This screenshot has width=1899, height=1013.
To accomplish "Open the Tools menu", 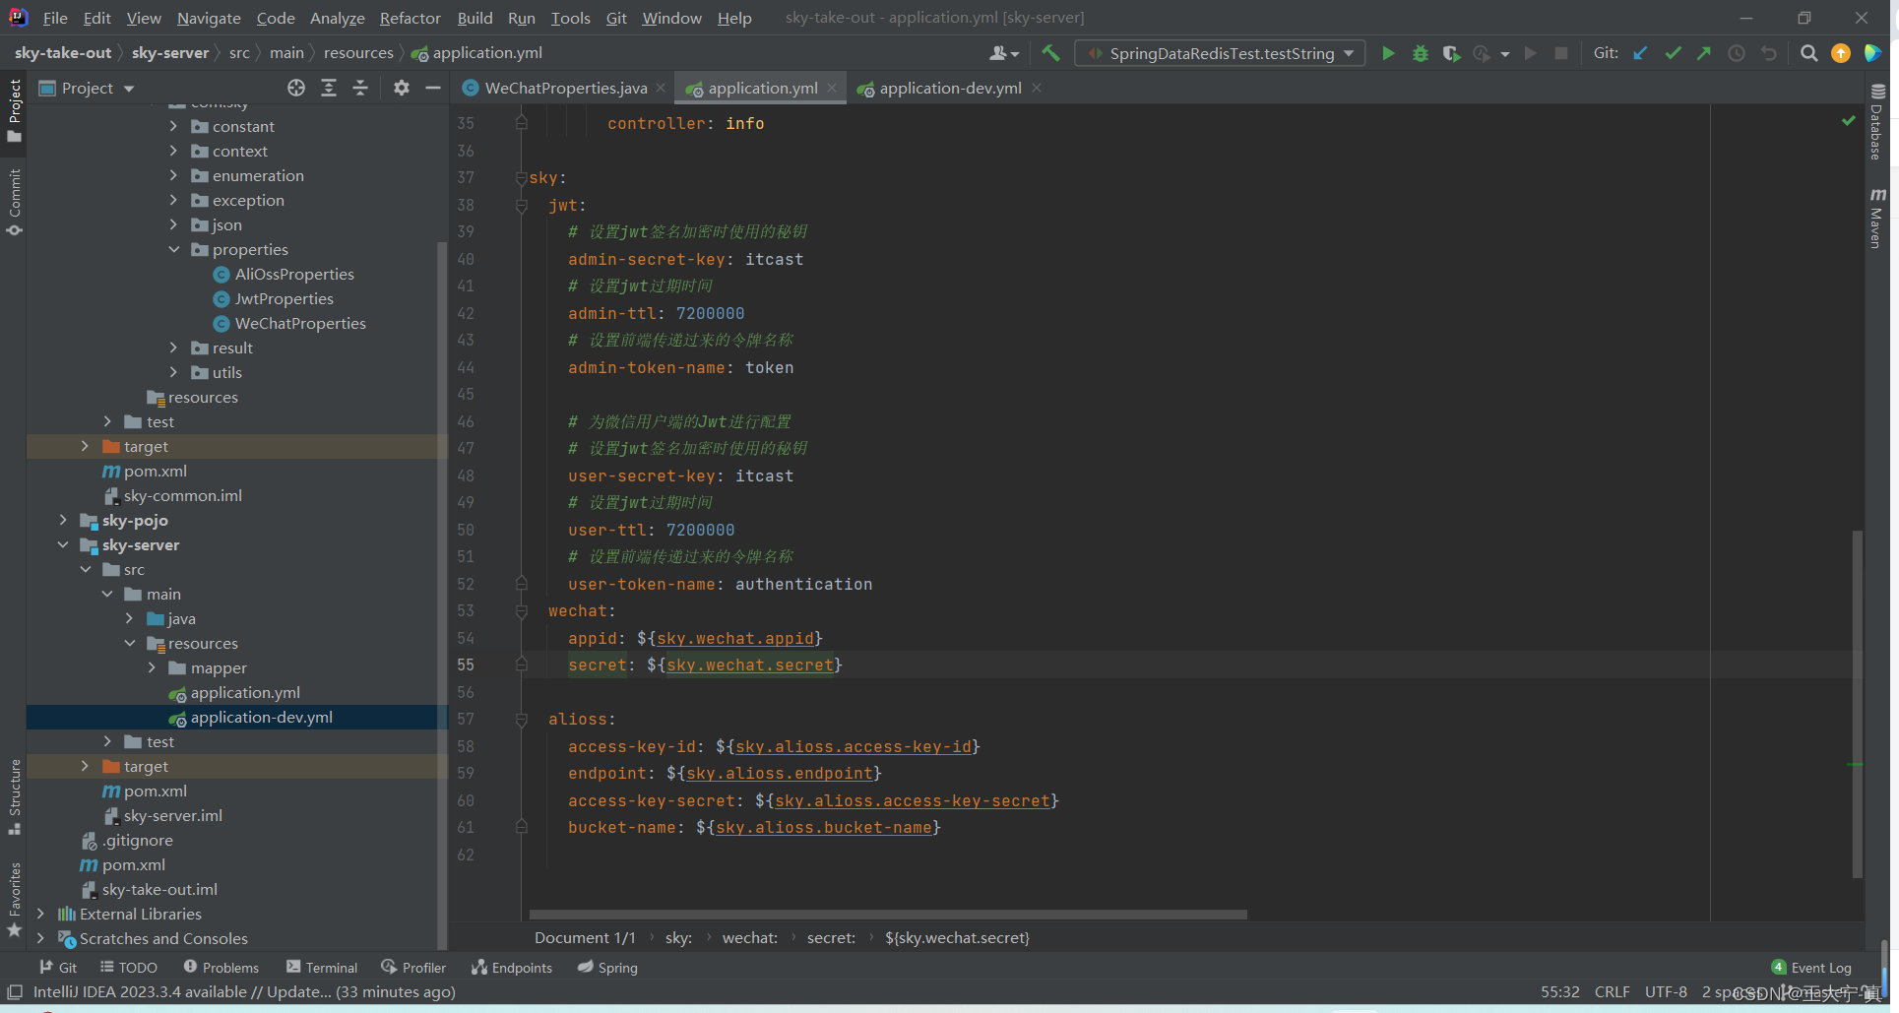I will (x=570, y=18).
